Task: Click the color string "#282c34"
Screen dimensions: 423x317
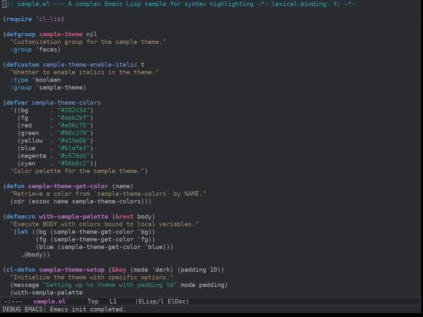Action: 74,110
